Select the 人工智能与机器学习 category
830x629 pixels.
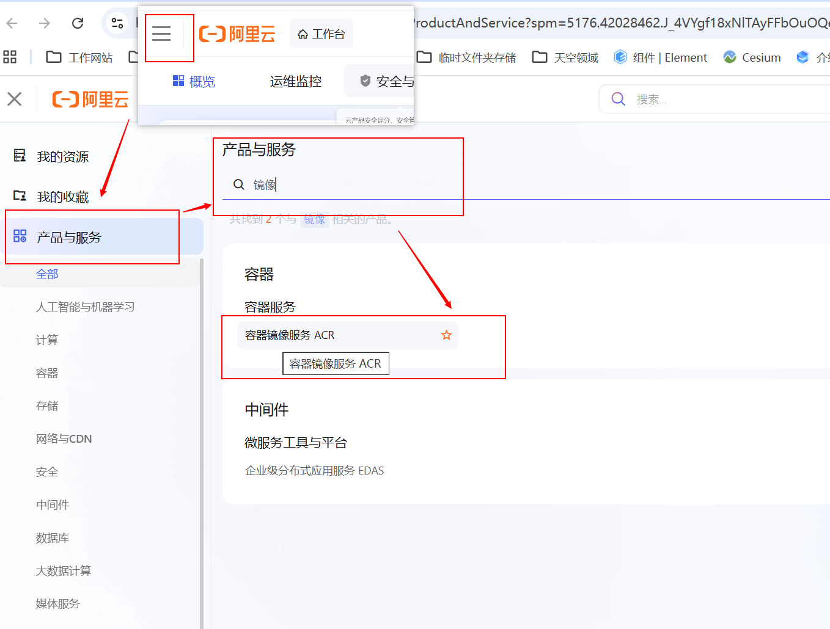[85, 307]
